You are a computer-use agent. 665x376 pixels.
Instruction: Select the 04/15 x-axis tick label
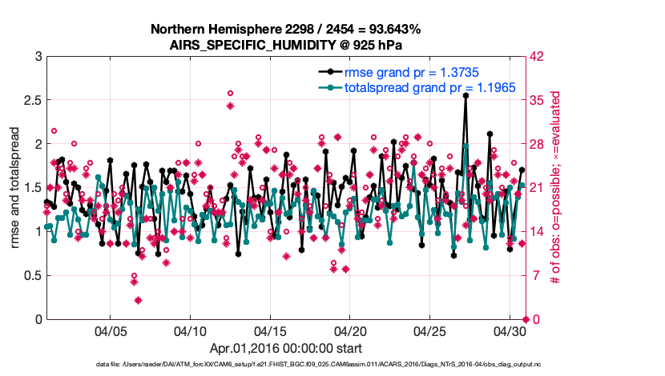point(270,330)
